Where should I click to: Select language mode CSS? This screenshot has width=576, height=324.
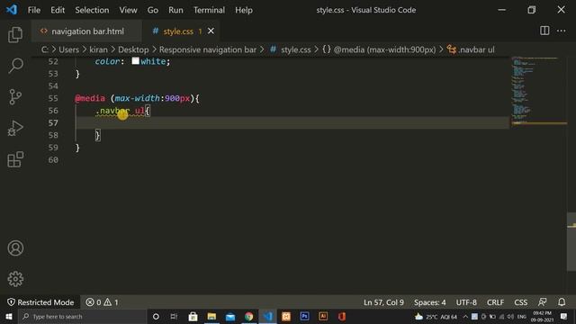point(520,302)
